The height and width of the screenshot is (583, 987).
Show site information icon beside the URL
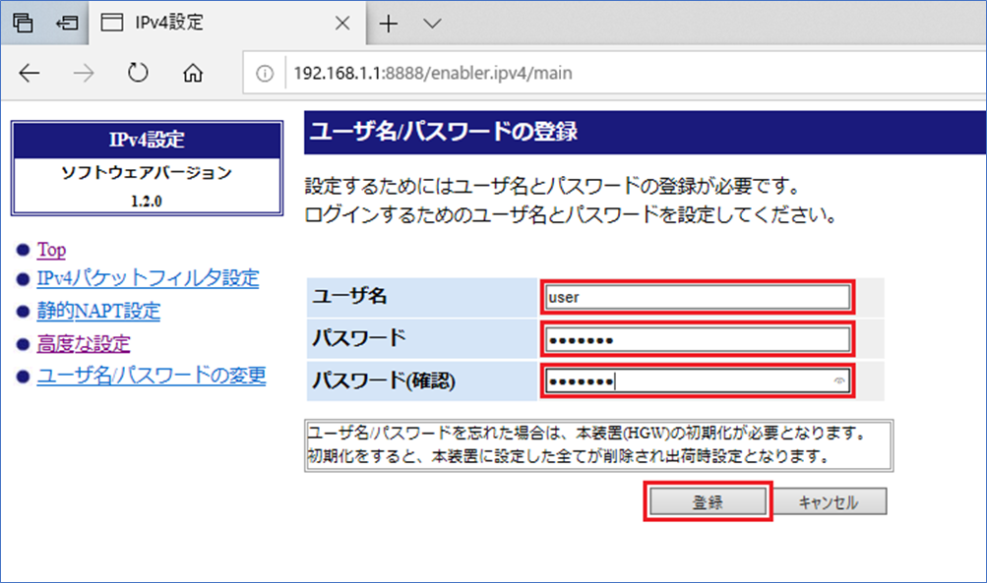(264, 74)
